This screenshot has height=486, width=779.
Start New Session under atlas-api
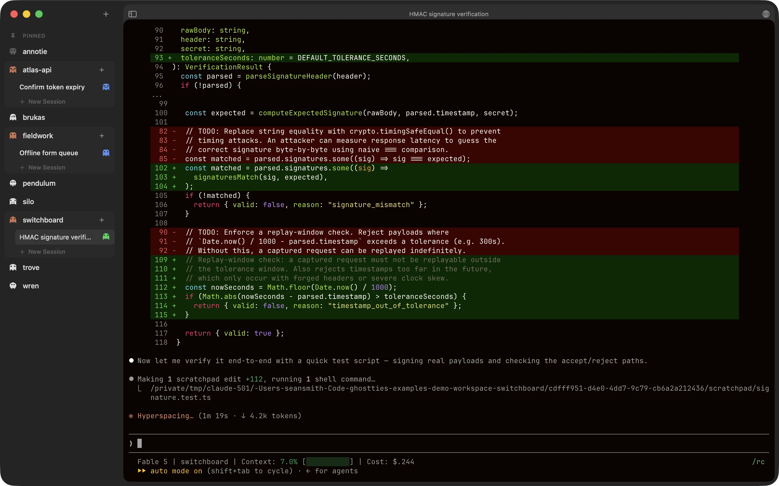[x=43, y=102]
